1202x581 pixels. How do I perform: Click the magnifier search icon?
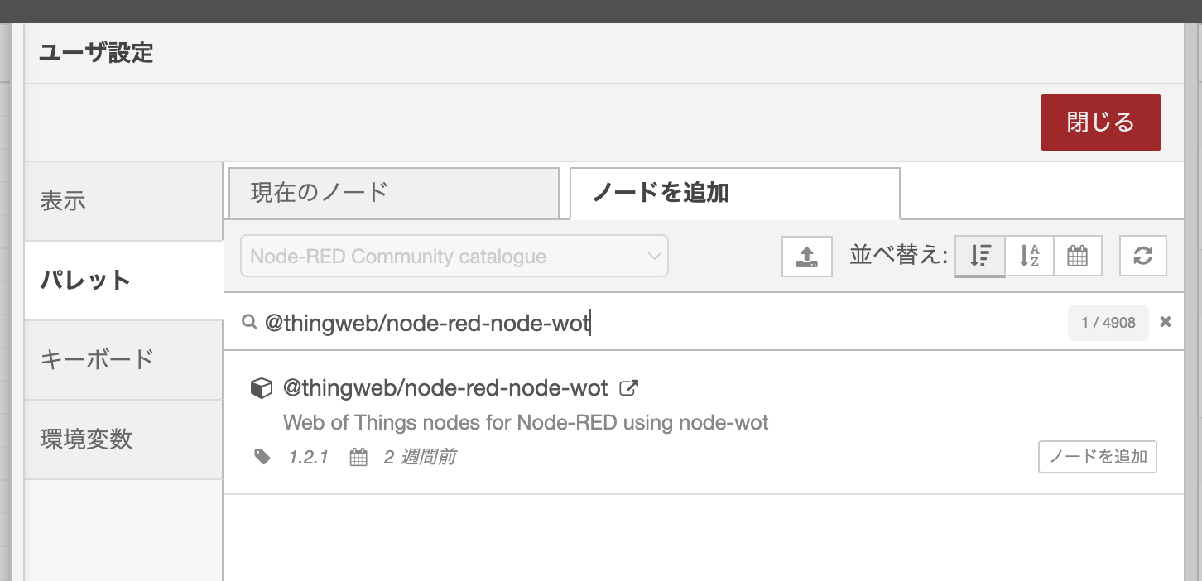pyautogui.click(x=248, y=322)
